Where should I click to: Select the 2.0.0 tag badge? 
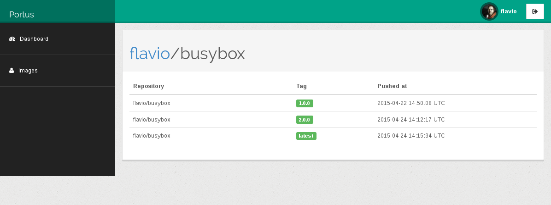point(305,120)
